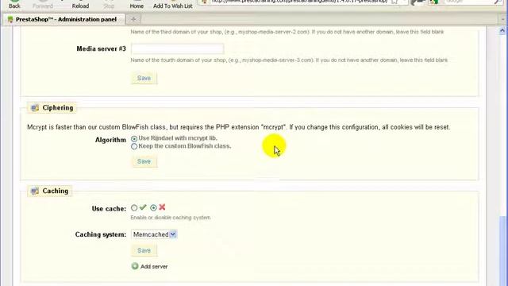Reload the page via the Reload button
The width and height of the screenshot is (508, 286).
80,5
